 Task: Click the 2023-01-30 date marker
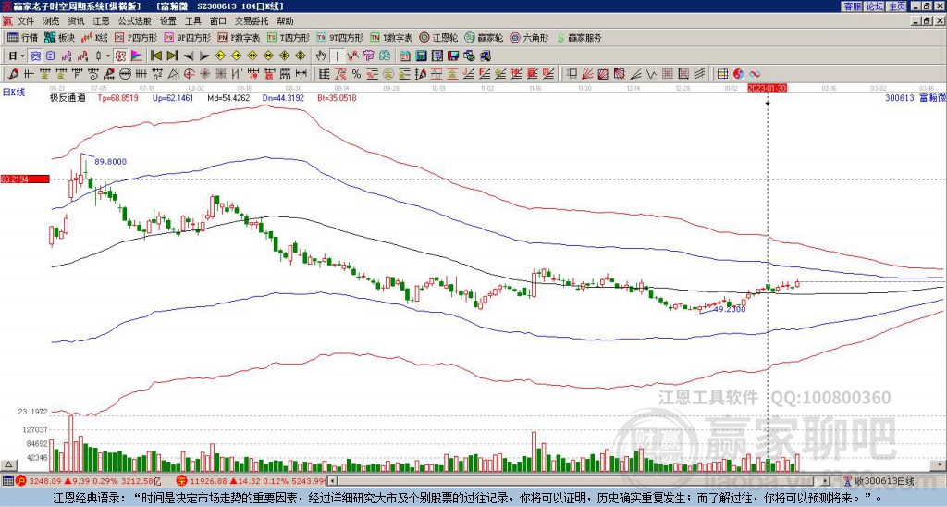768,88
